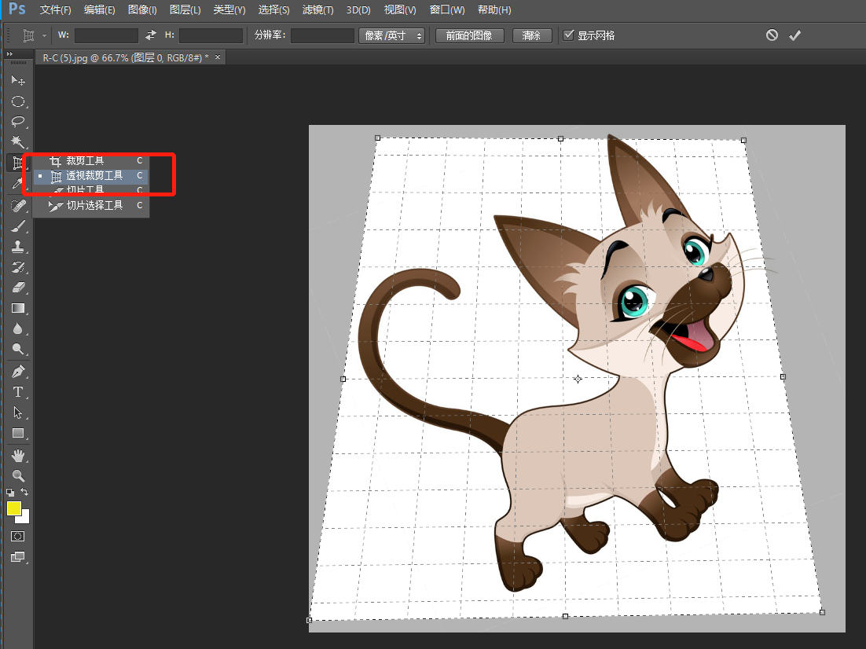This screenshot has width=866, height=649.
Task: Select the History Brush tool
Action: point(17,267)
